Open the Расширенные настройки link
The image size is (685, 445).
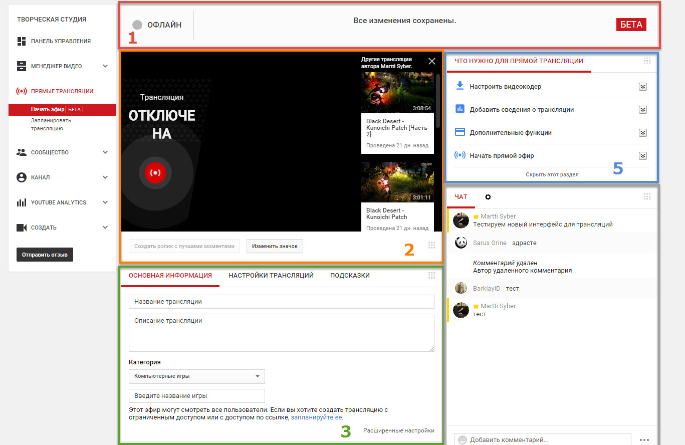tap(399, 430)
